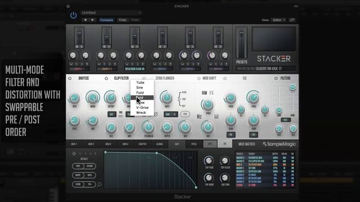Toggle the plugin bypass power button
Screen dimensions: 360x202
73,15
